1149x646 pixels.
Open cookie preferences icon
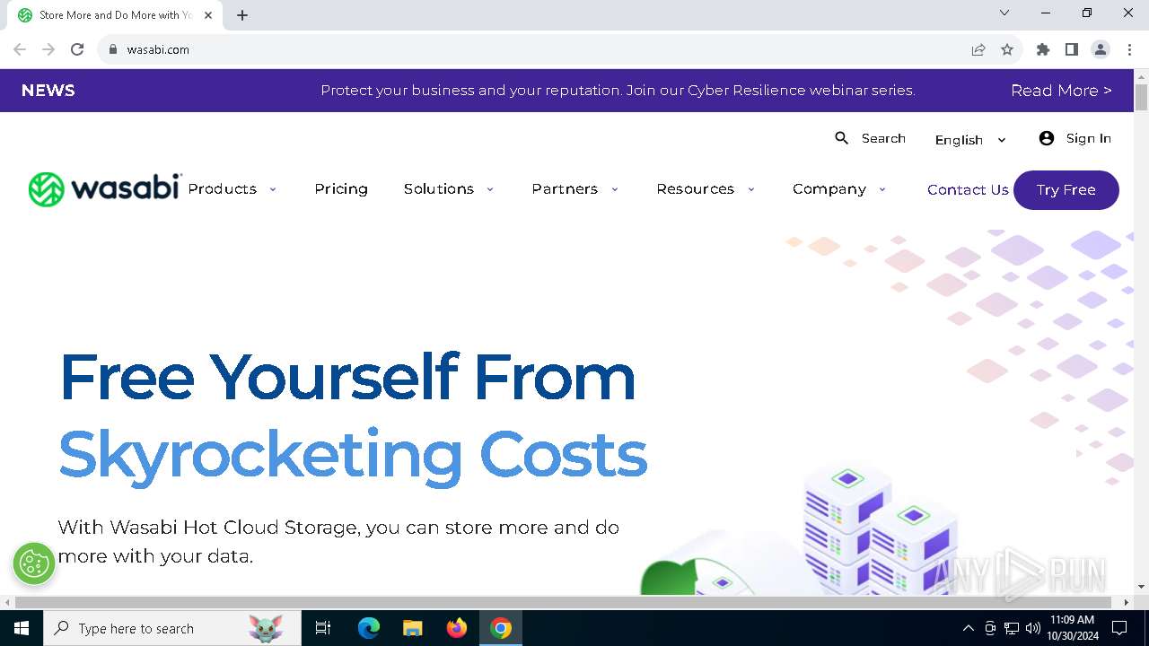coord(34,563)
